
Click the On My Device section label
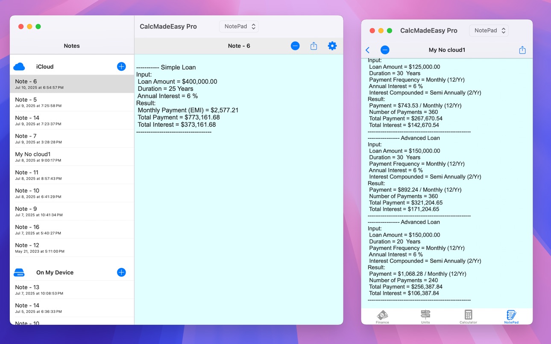pos(55,272)
